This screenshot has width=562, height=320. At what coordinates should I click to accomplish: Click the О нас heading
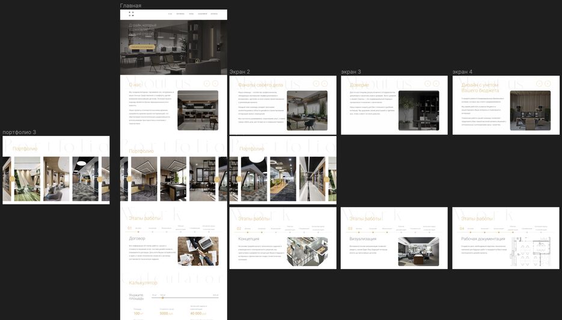click(x=135, y=84)
